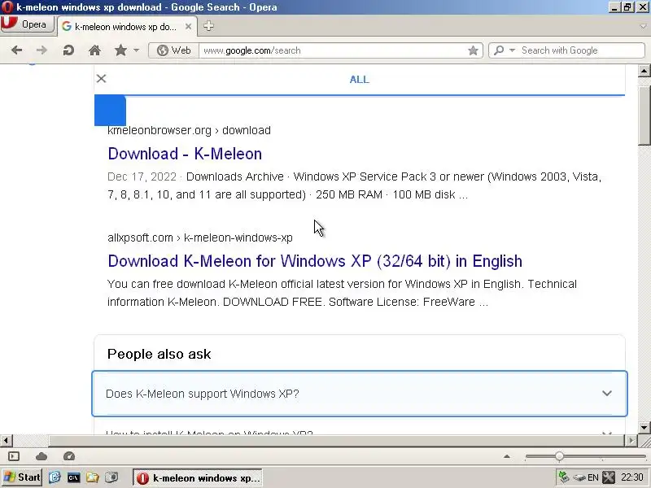This screenshot has height=488, width=651.
Task: Click 'Dec 17, 2022' date in snippet
Action: [x=142, y=176]
